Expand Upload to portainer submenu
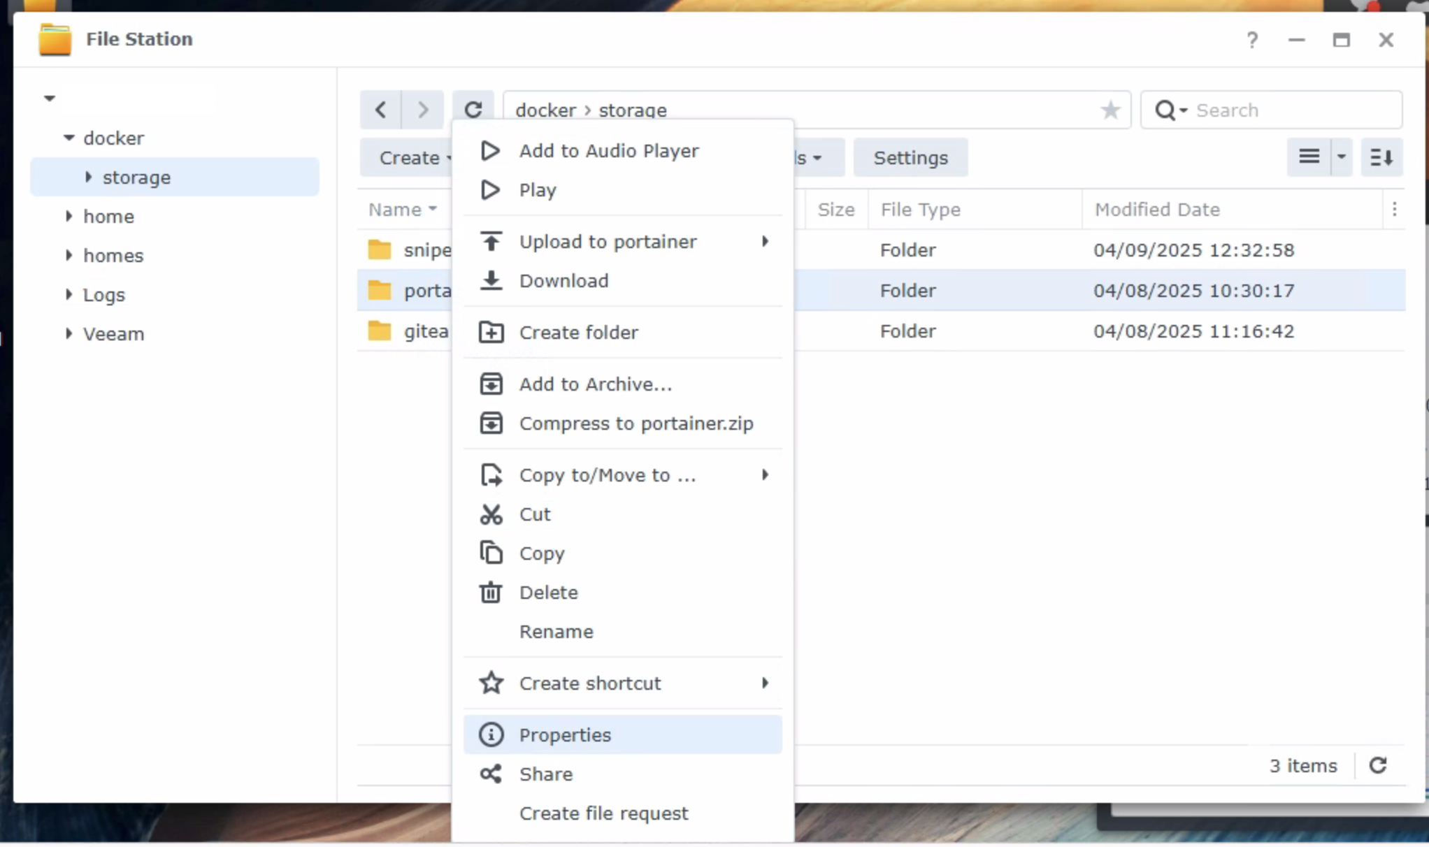Viewport: 1429px width, 847px height. pyautogui.click(x=622, y=242)
